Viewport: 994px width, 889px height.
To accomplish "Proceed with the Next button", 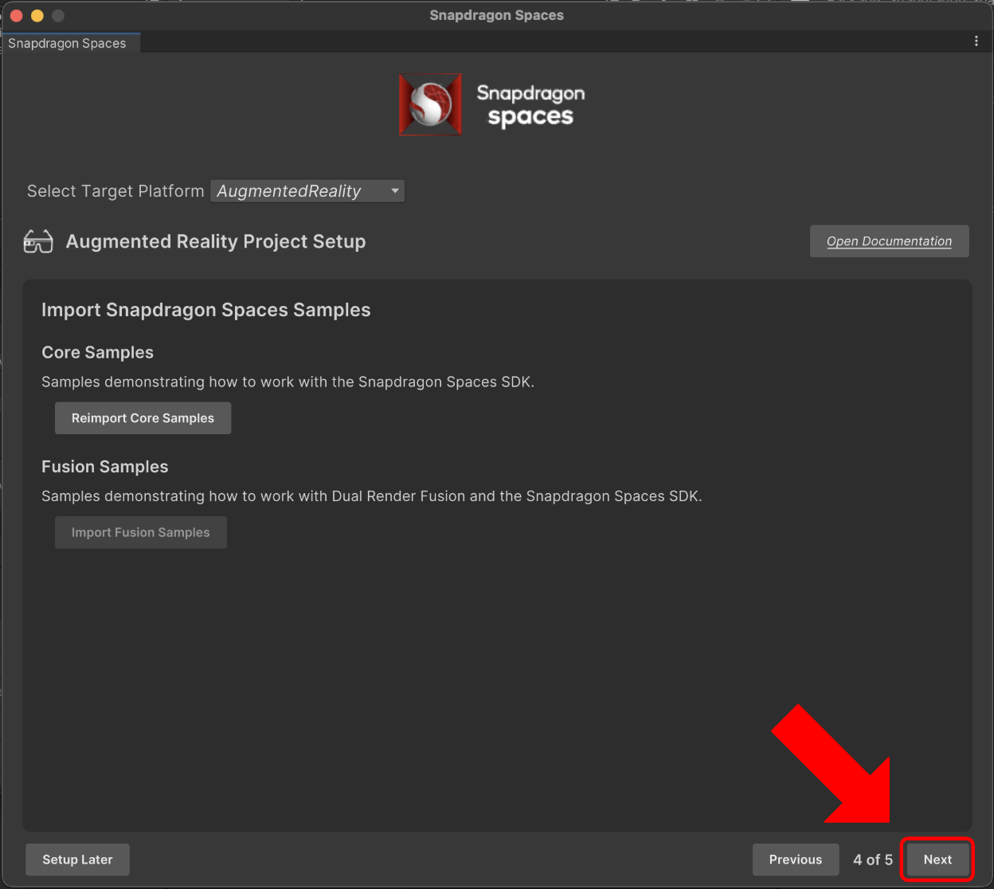I will (x=937, y=860).
